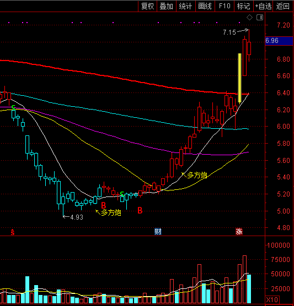Screen dimensions: 294x306
Task: Click the 返回 back button
Action: click(283, 6)
